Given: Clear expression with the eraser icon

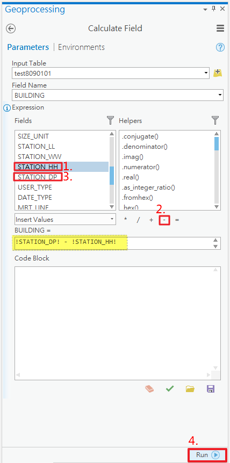Looking at the screenshot, I should pyautogui.click(x=149, y=388).
